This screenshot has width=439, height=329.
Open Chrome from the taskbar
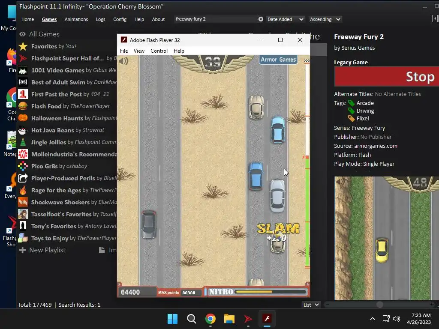[210, 319]
